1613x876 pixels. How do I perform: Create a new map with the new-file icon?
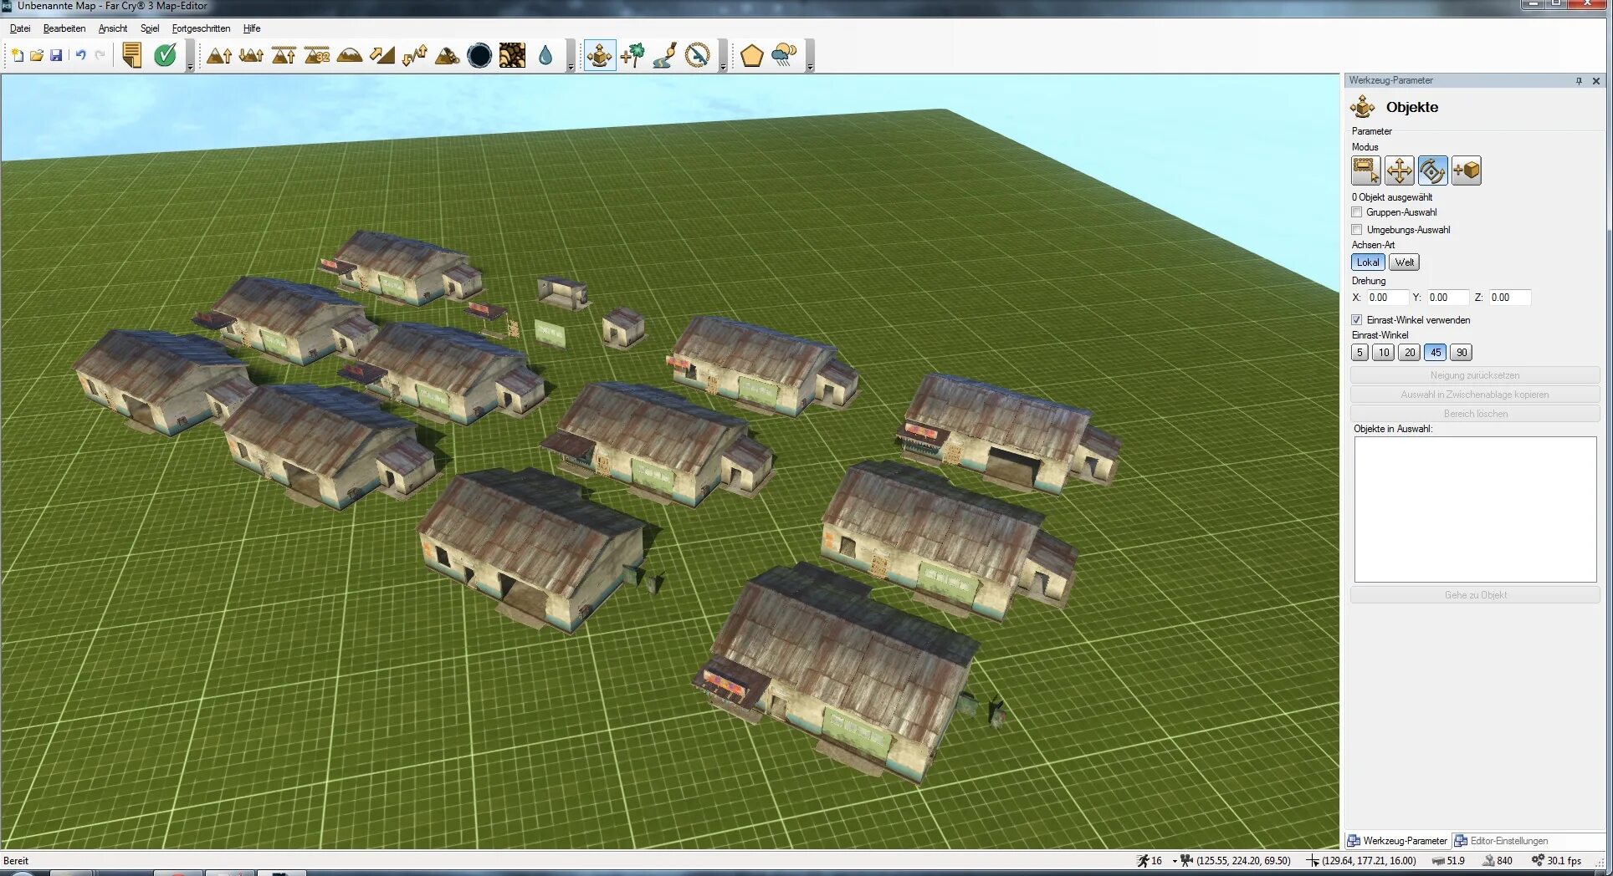[x=17, y=55]
